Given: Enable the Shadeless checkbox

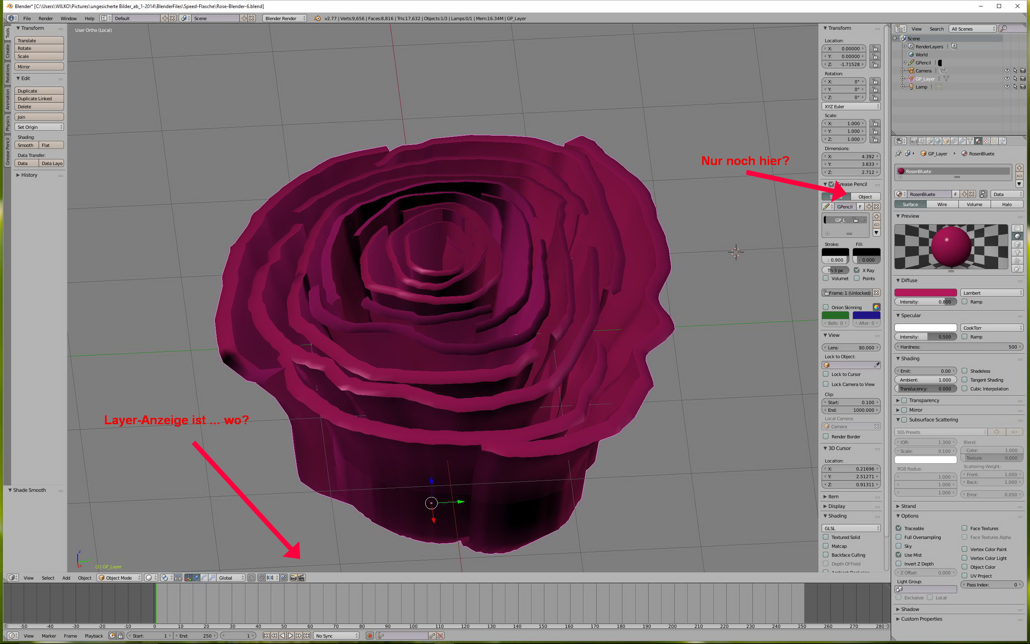Looking at the screenshot, I should click(964, 371).
